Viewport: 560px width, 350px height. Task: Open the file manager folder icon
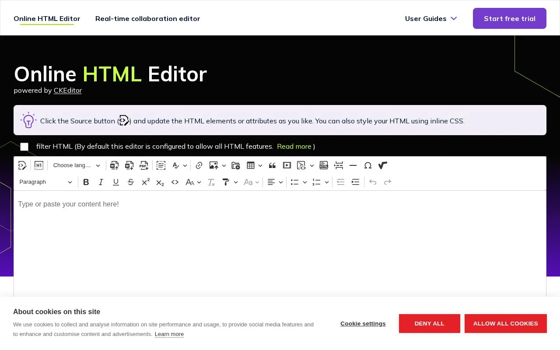[236, 165]
